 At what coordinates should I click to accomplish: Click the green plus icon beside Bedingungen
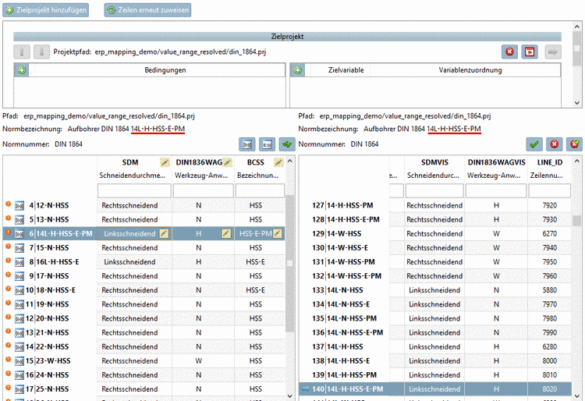(x=22, y=70)
